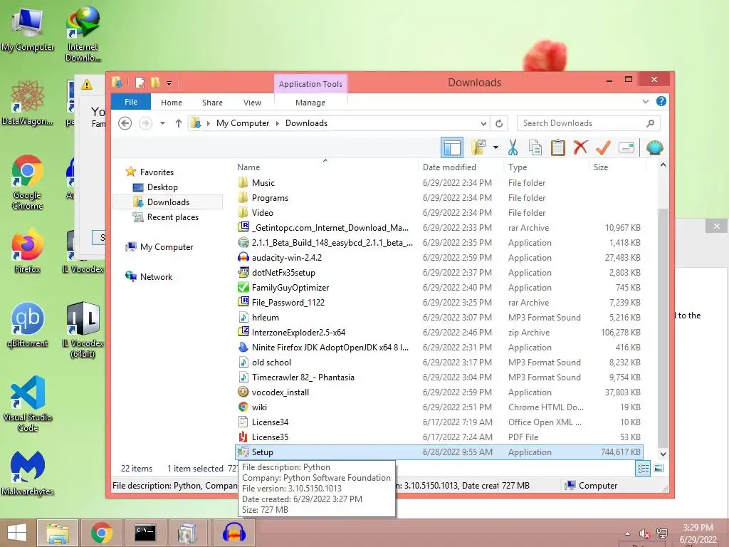Click the search magnifier icon
The width and height of the screenshot is (729, 547).
coord(650,123)
